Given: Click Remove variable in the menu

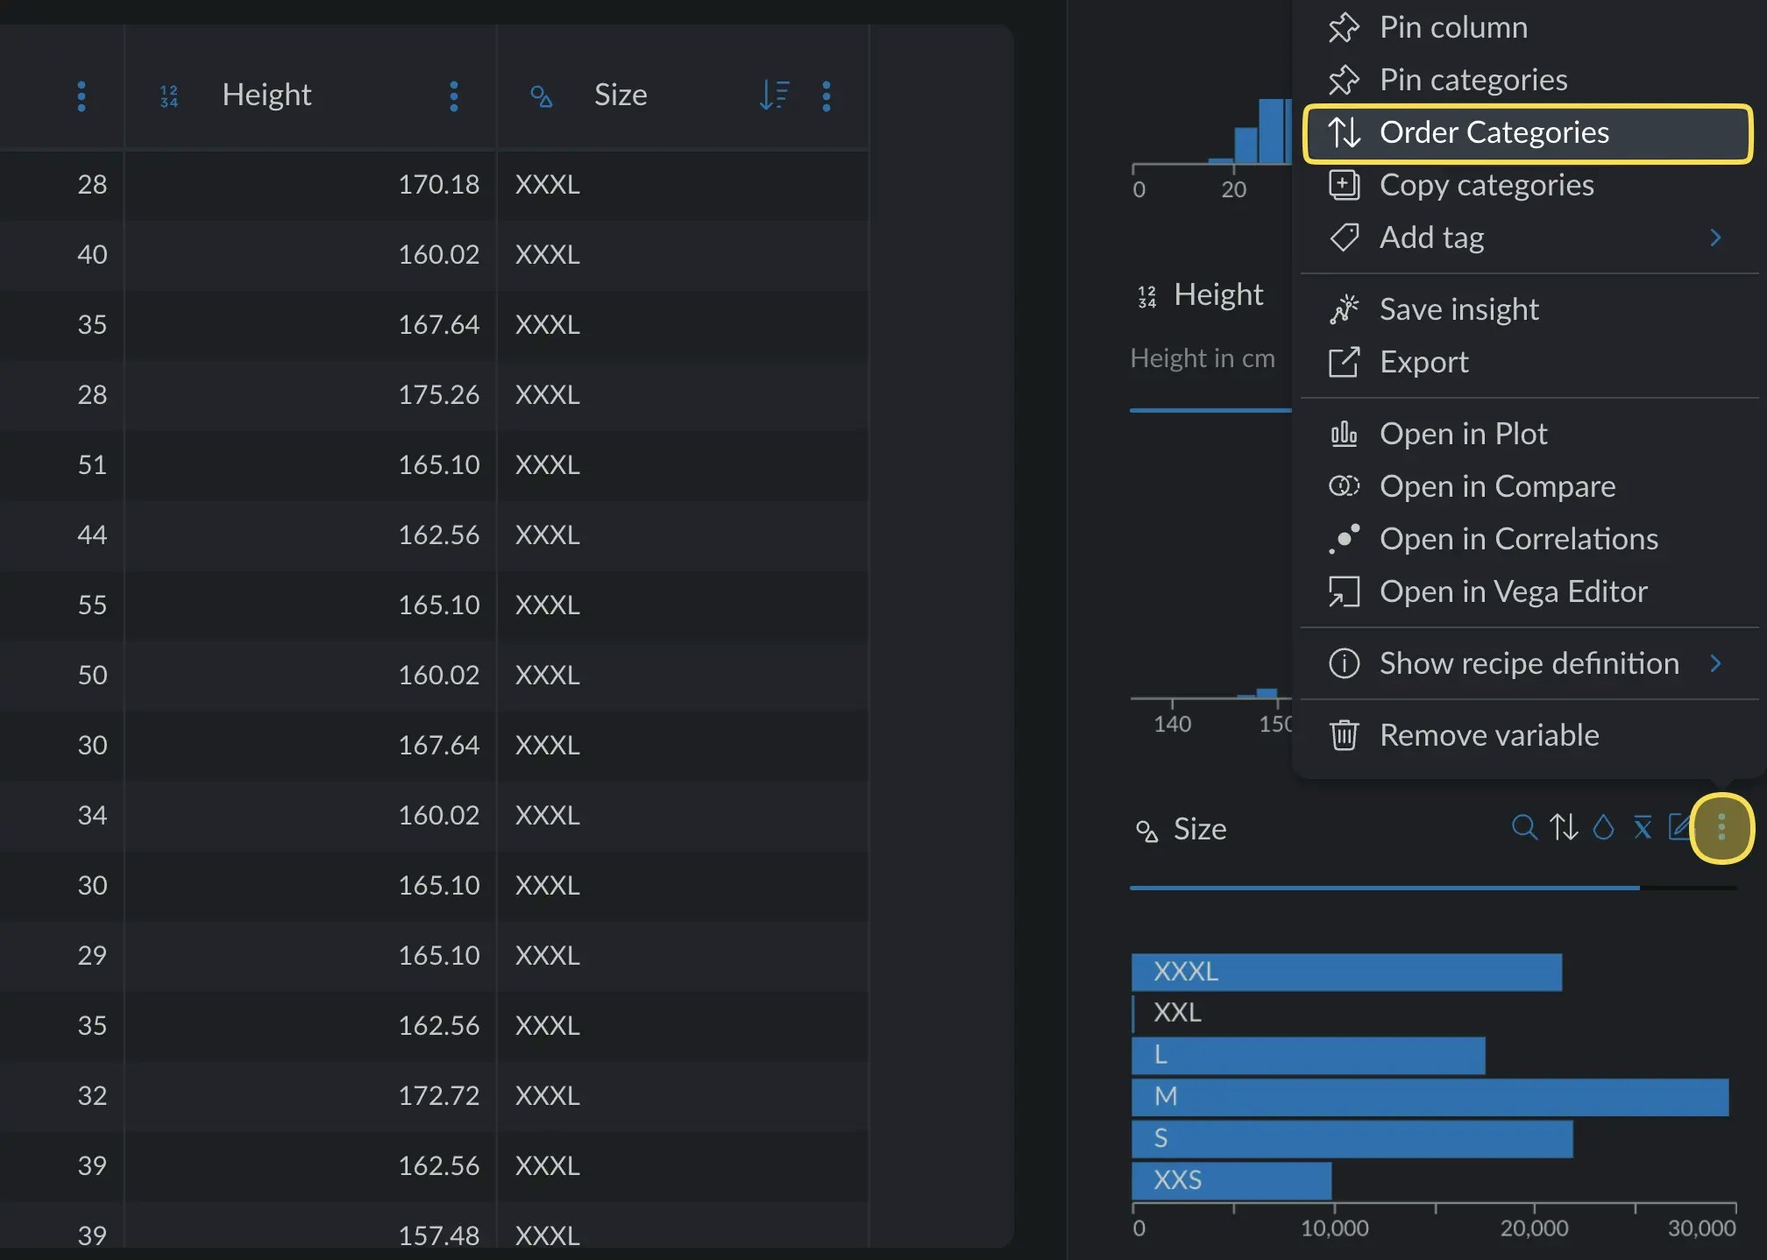Looking at the screenshot, I should 1488,735.
